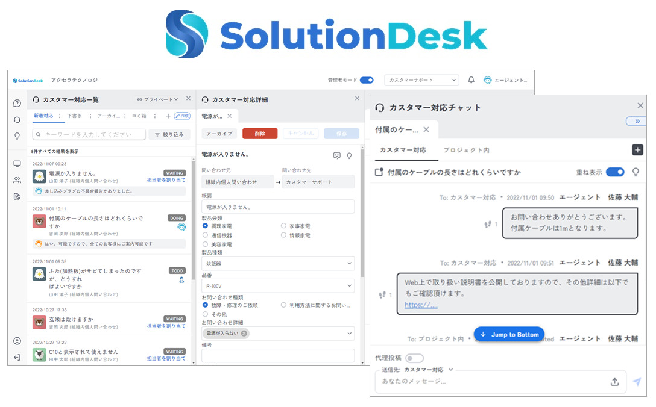Switch to the プロジェクト内 chat tab
The height and width of the screenshot is (407, 656).
point(466,150)
